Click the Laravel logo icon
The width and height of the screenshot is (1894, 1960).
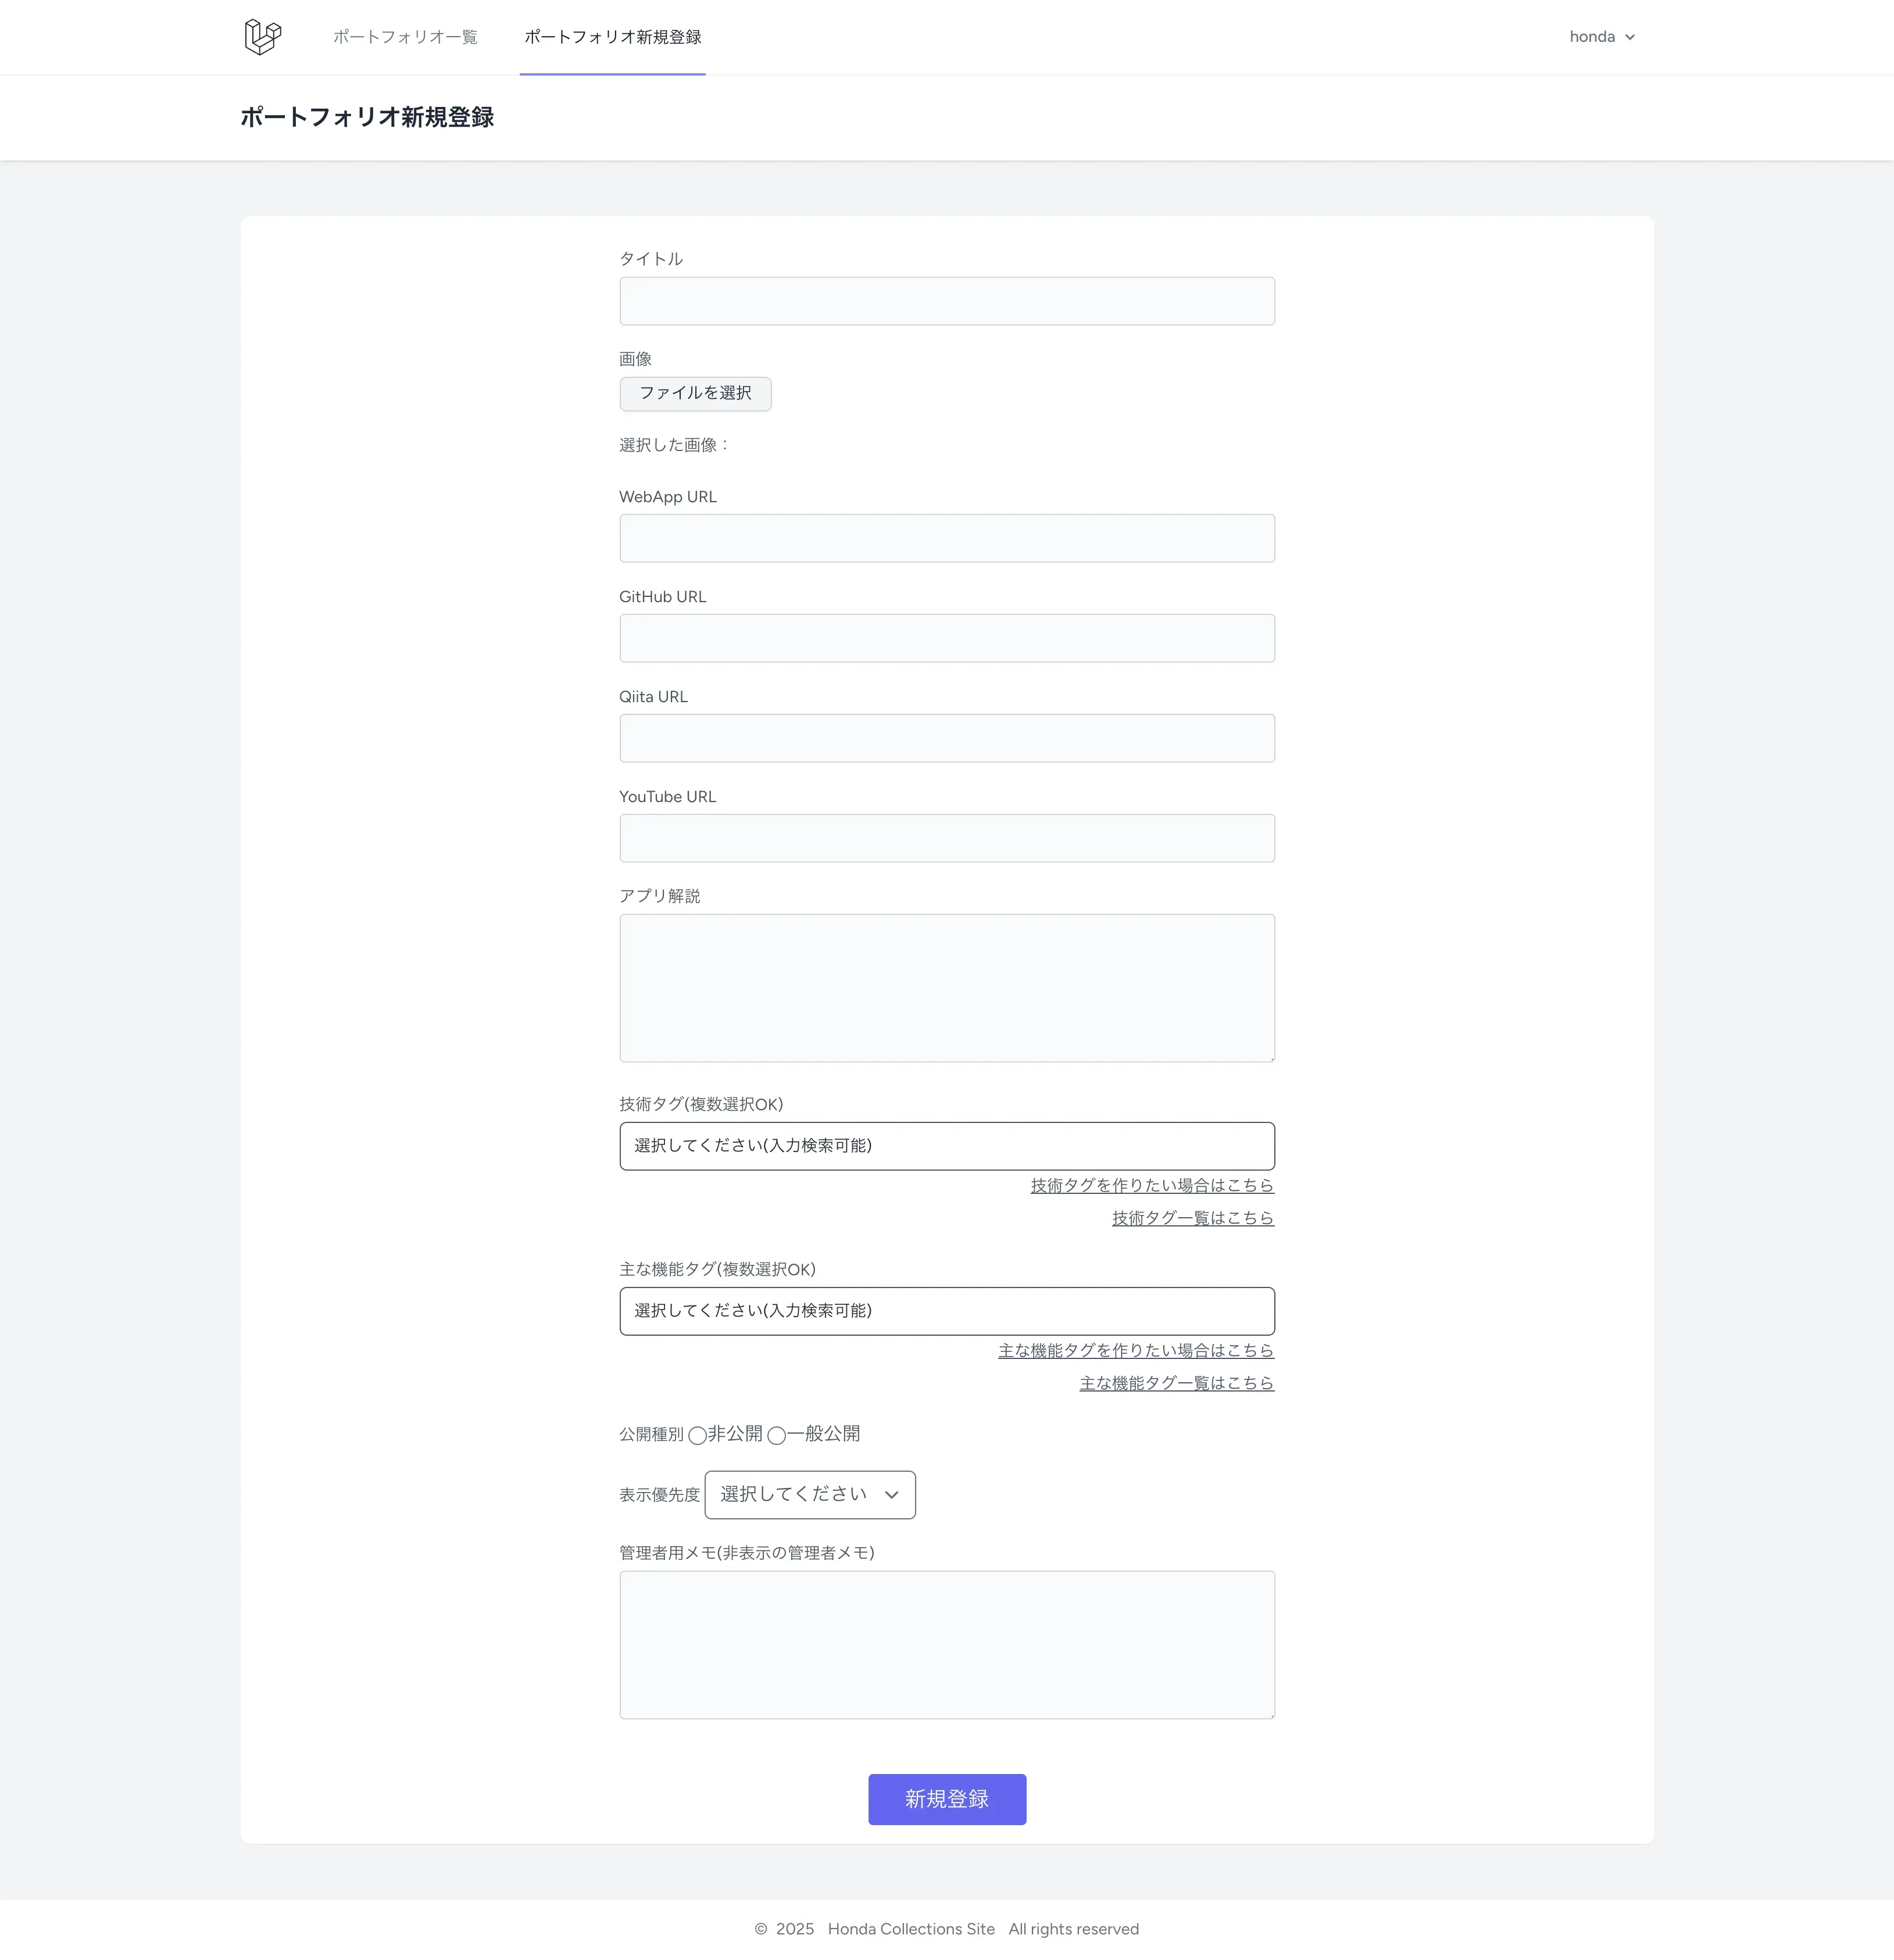coord(263,37)
